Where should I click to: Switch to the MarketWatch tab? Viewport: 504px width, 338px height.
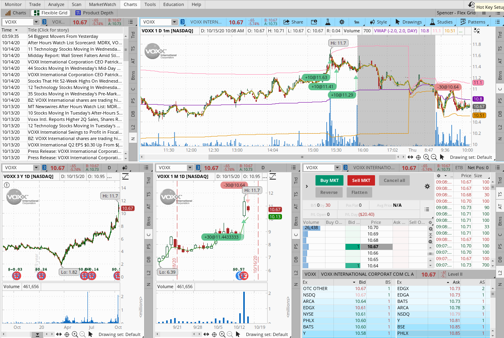(102, 4)
